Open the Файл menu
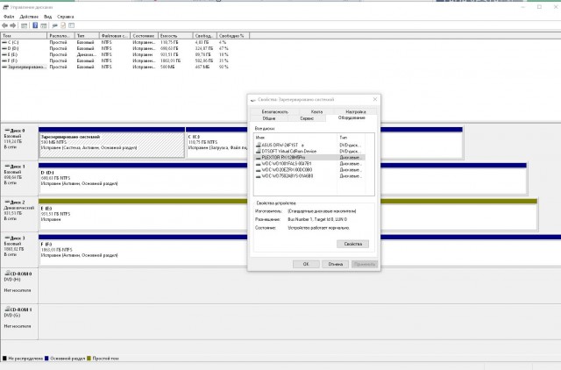Screen dimensions: 561x370 9,17
